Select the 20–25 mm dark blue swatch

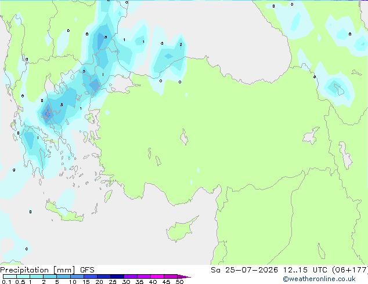click(104, 276)
